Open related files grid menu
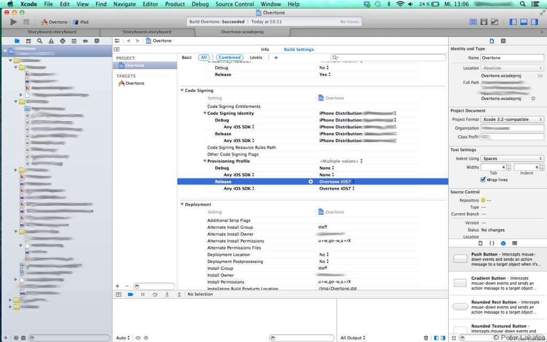This screenshot has height=342, width=547. point(117,41)
